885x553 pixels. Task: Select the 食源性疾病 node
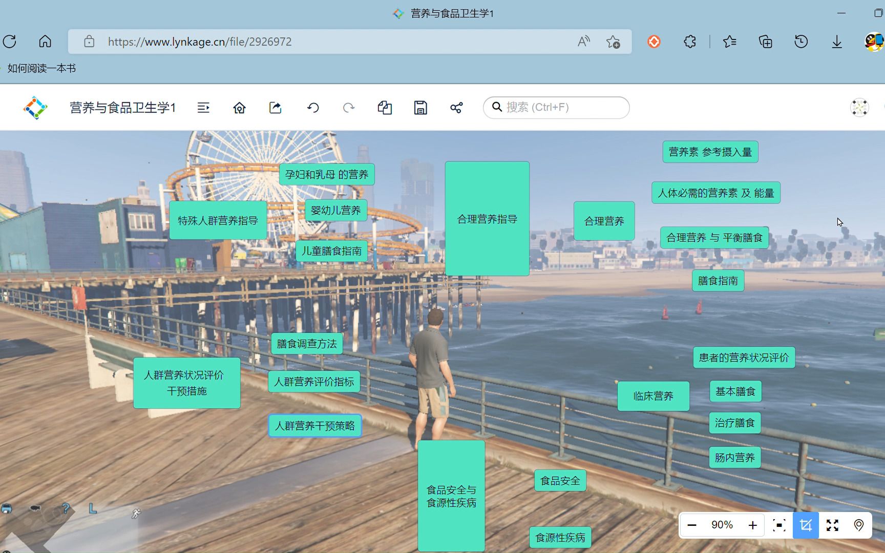(x=560, y=538)
